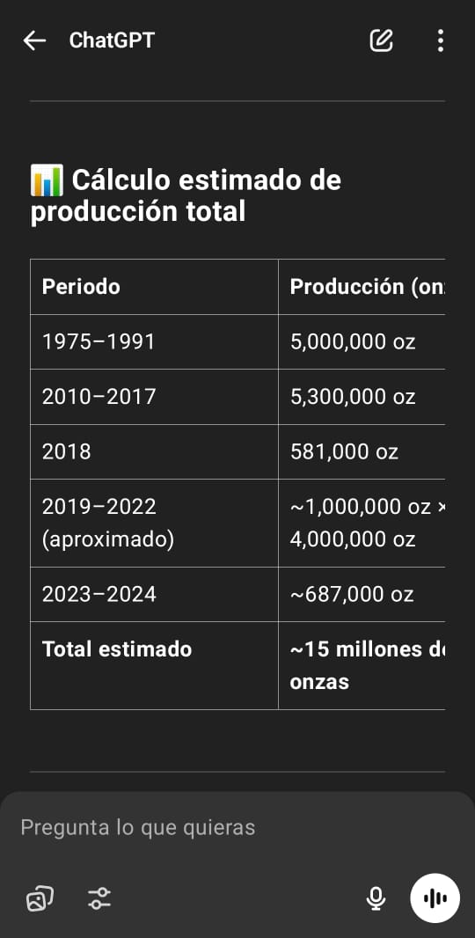The height and width of the screenshot is (938, 475).
Task: Tap the ChatGPT title in the header
Action: point(112,40)
